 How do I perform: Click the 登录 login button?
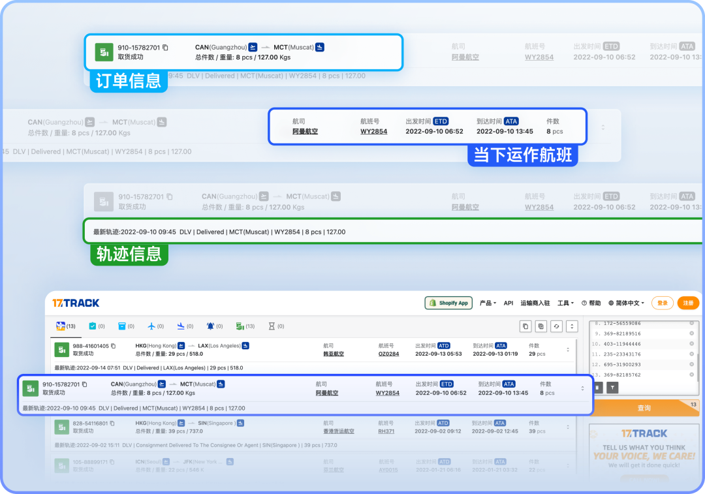point(663,303)
